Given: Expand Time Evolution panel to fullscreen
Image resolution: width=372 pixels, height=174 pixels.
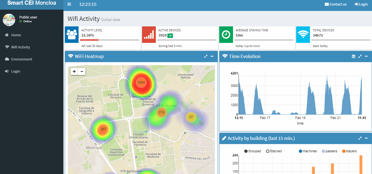Looking at the screenshot, I should 360,56.
